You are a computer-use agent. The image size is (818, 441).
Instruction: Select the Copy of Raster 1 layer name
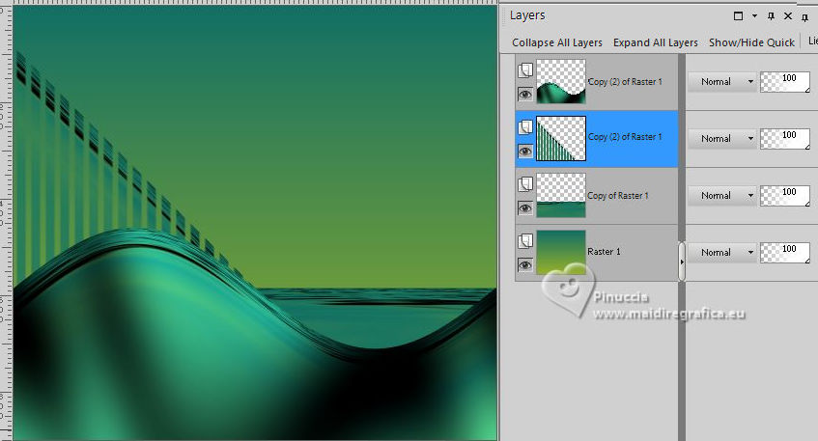click(618, 196)
